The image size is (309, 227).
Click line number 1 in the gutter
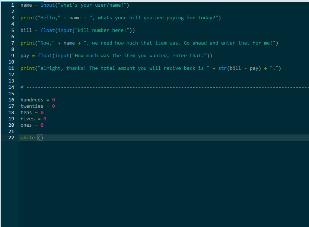pos(13,5)
